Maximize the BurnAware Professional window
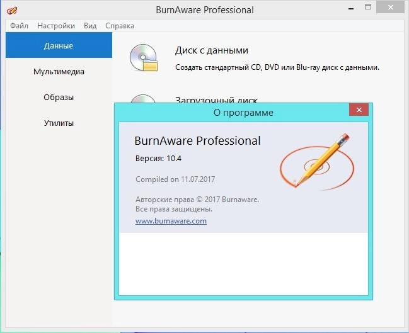409x333 pixels. (368, 8)
